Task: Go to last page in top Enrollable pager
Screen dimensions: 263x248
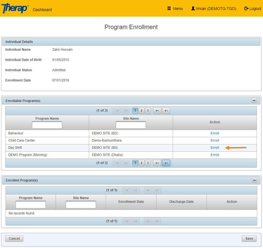Action: point(166,111)
